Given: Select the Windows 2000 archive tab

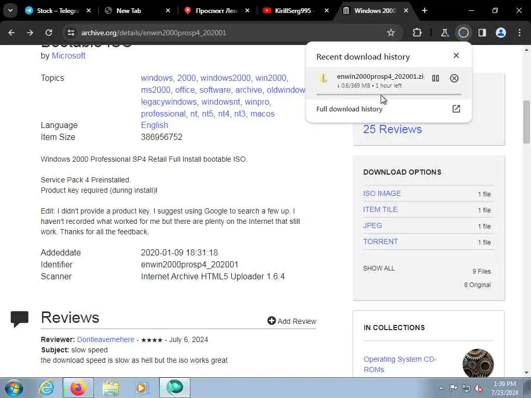Looking at the screenshot, I should tap(374, 10).
